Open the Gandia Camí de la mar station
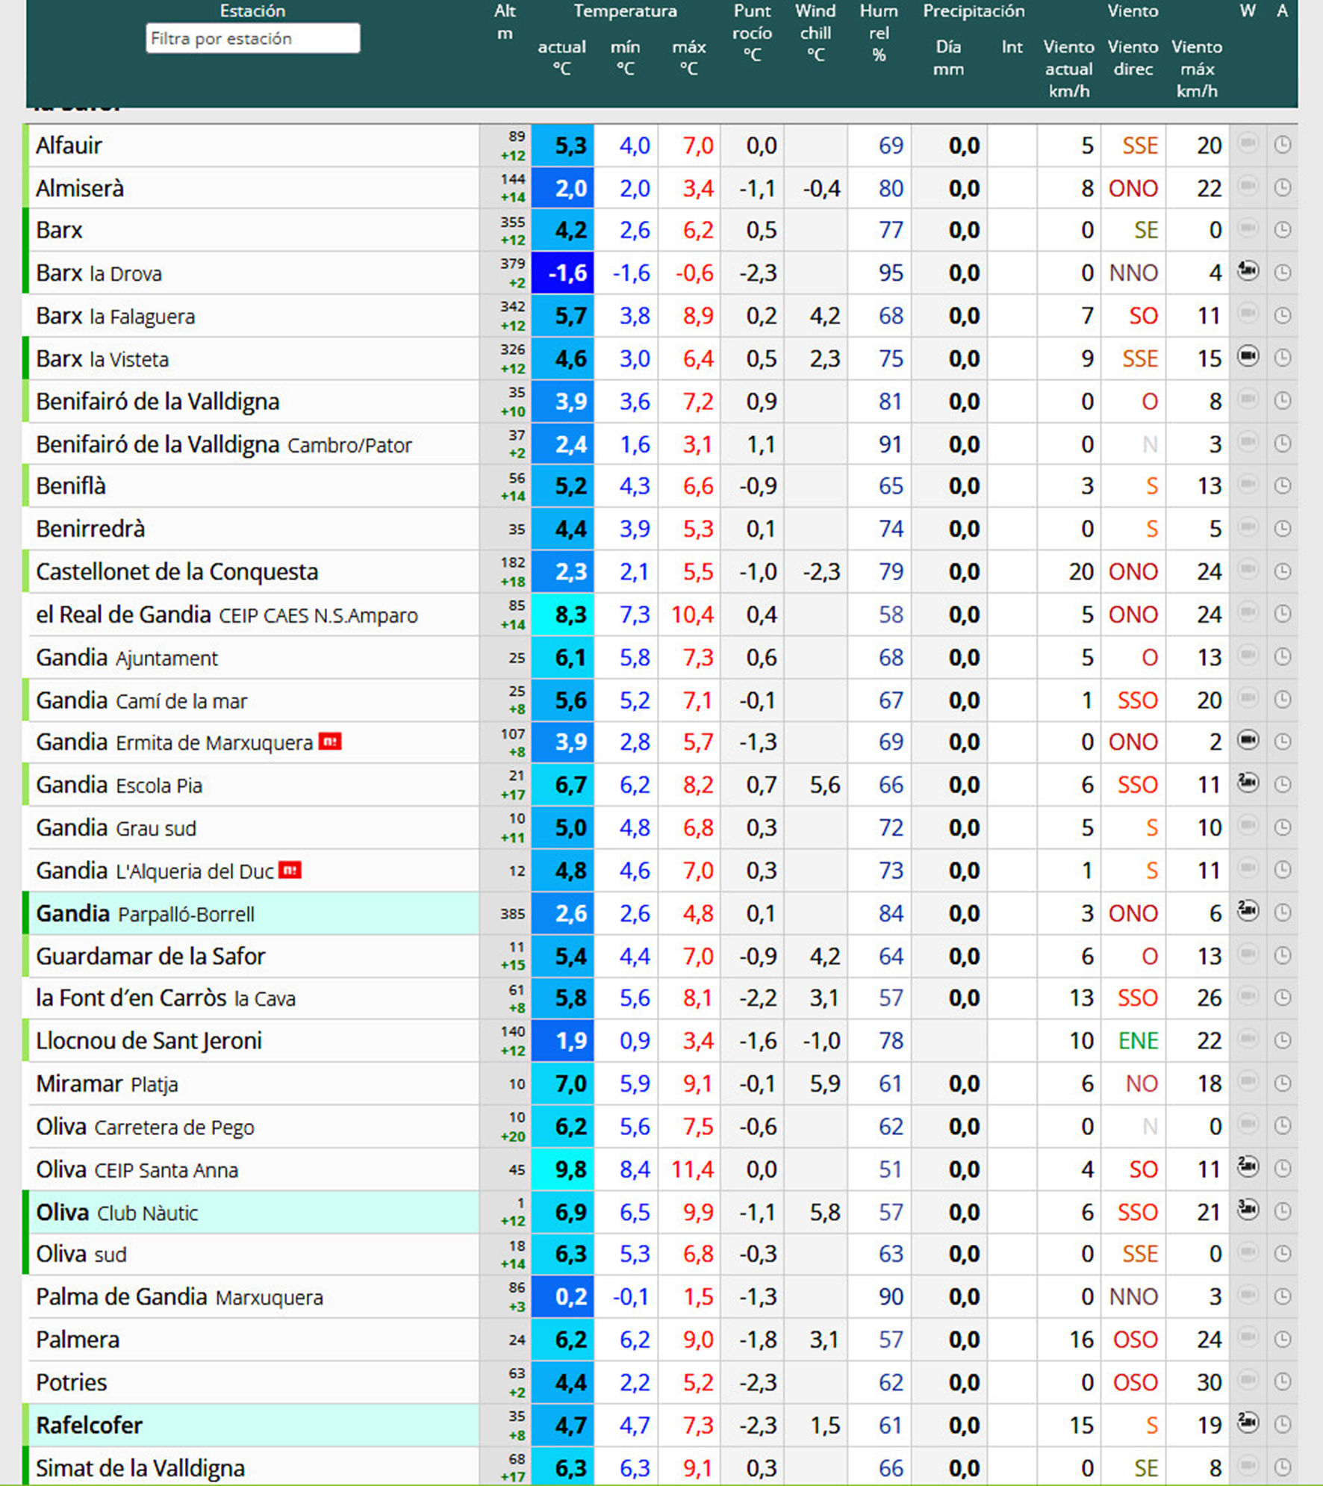1323x1486 pixels. 142,700
